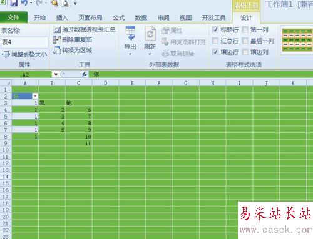Click cell B5 containing 3
This screenshot has height=239, width=313.
click(x=52, y=117)
